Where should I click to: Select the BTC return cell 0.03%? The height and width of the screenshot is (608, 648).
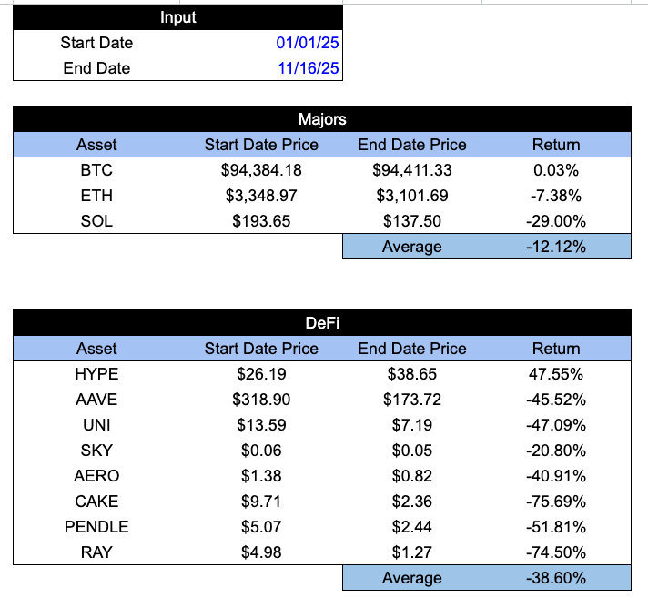(556, 169)
